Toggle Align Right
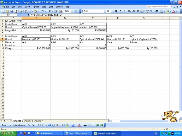The height and width of the screenshot is (136, 182). click(138, 11)
